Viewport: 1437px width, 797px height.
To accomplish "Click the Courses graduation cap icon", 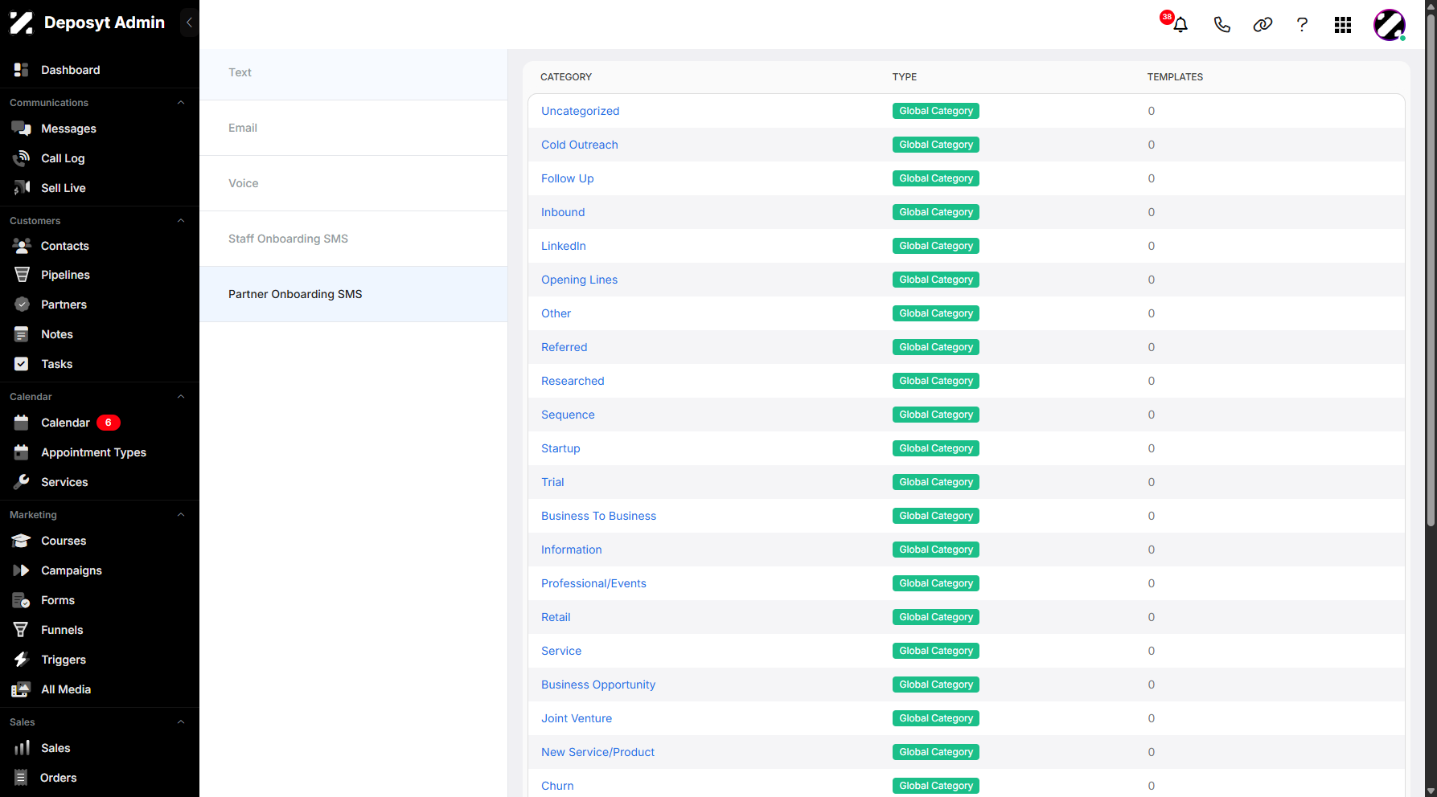I will coord(22,541).
